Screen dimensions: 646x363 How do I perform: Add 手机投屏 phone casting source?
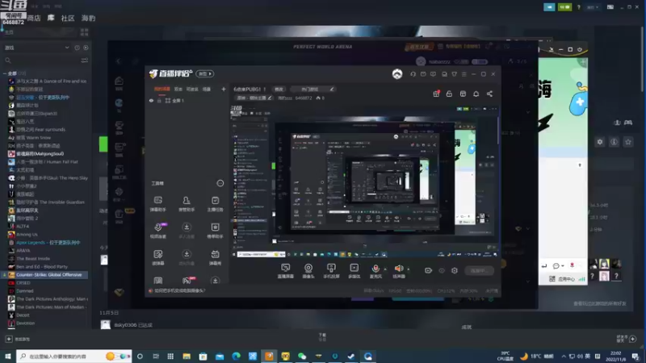point(331,271)
